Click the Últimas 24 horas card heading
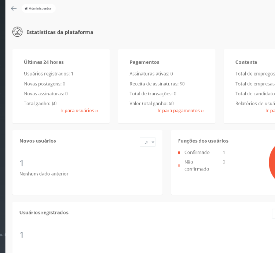Image resolution: width=275 pixels, height=253 pixels. click(x=44, y=62)
